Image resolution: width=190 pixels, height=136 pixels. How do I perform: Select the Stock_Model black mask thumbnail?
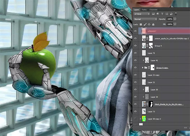point(151,104)
